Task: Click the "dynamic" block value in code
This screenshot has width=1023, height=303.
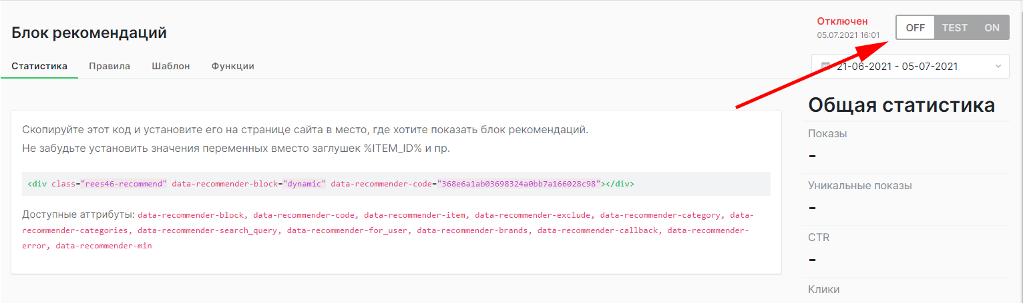Action: coord(304,184)
